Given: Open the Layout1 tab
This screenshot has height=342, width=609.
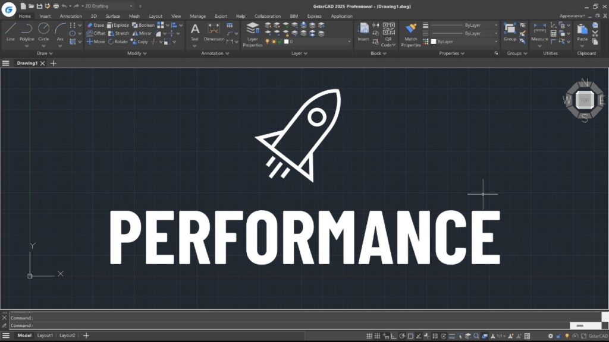Looking at the screenshot, I should [45, 335].
